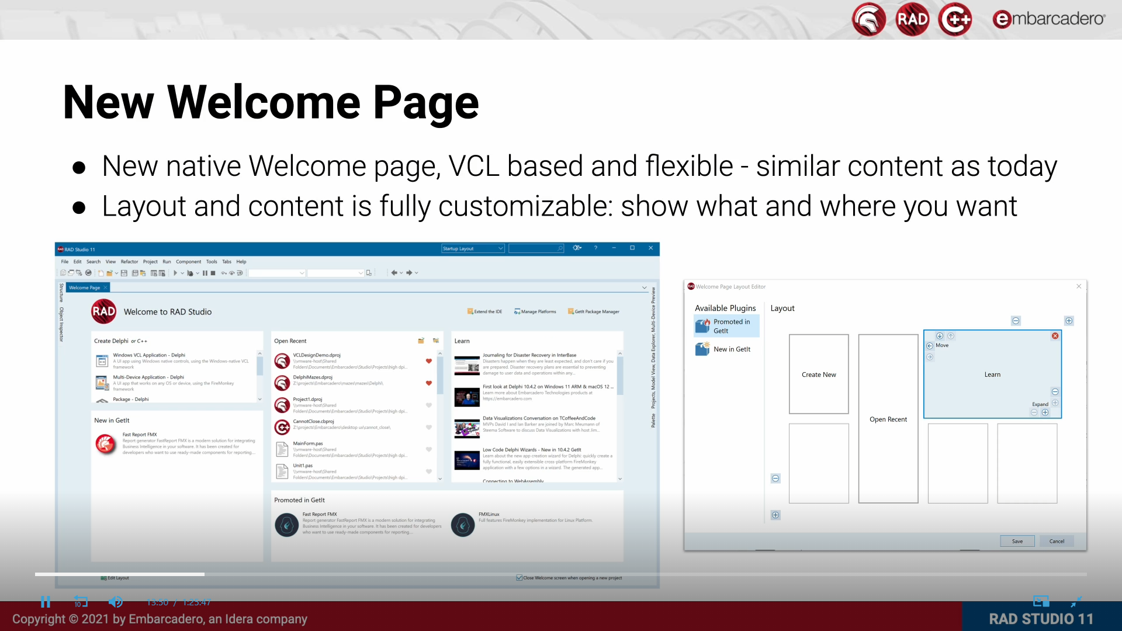
Task: Expand the editor tab list chevron
Action: pyautogui.click(x=645, y=287)
